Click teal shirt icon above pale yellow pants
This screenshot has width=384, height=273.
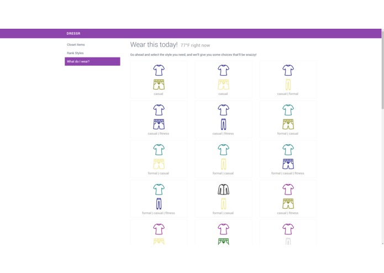point(223,150)
